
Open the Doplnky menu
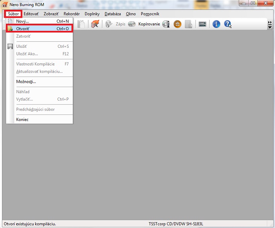pyautogui.click(x=92, y=14)
